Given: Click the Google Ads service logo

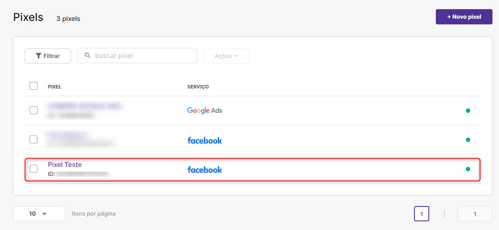Looking at the screenshot, I should pyautogui.click(x=205, y=111).
